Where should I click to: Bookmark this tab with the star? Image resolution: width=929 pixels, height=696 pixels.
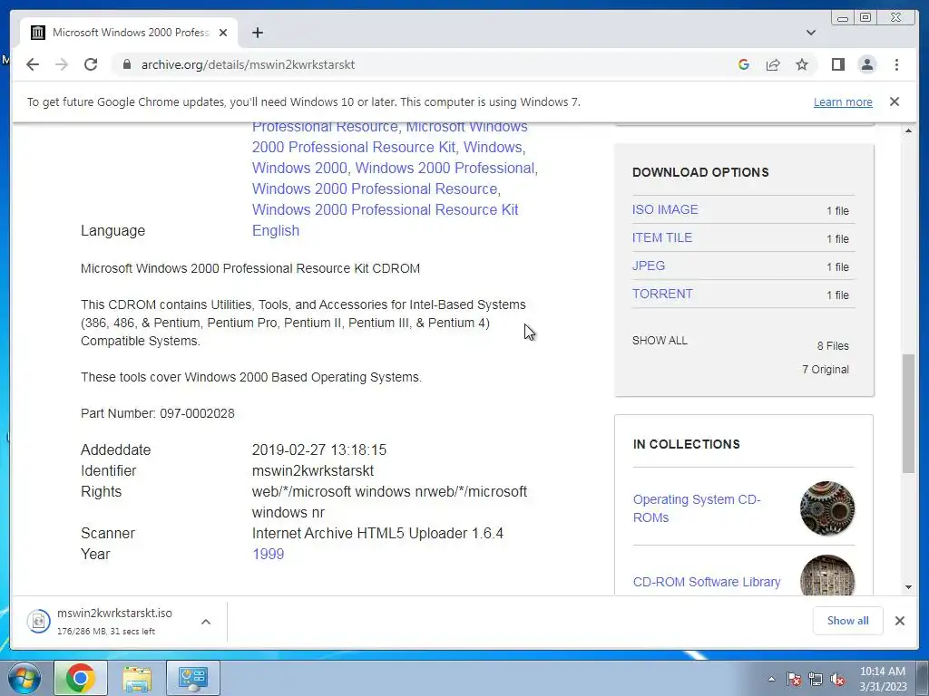pyautogui.click(x=802, y=64)
